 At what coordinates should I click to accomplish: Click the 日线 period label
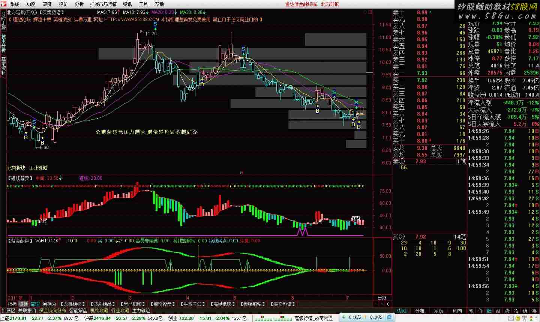tap(382, 298)
